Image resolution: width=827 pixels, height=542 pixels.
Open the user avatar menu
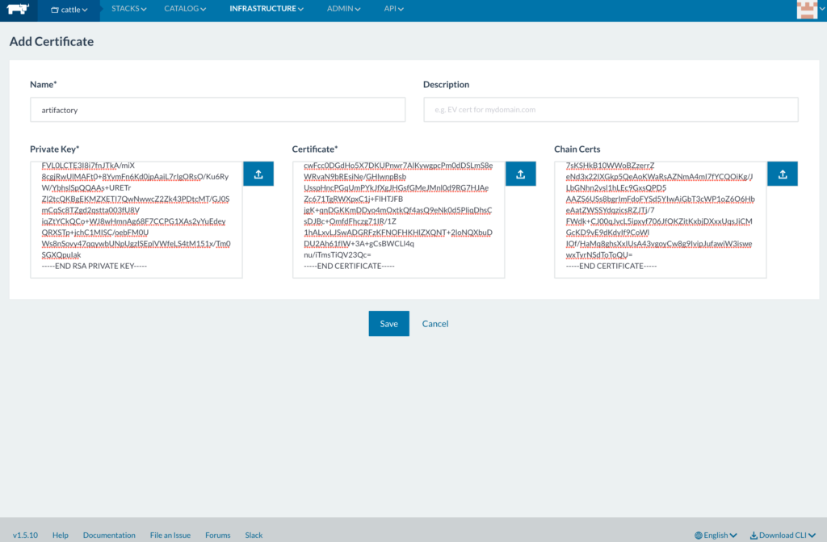(808, 10)
